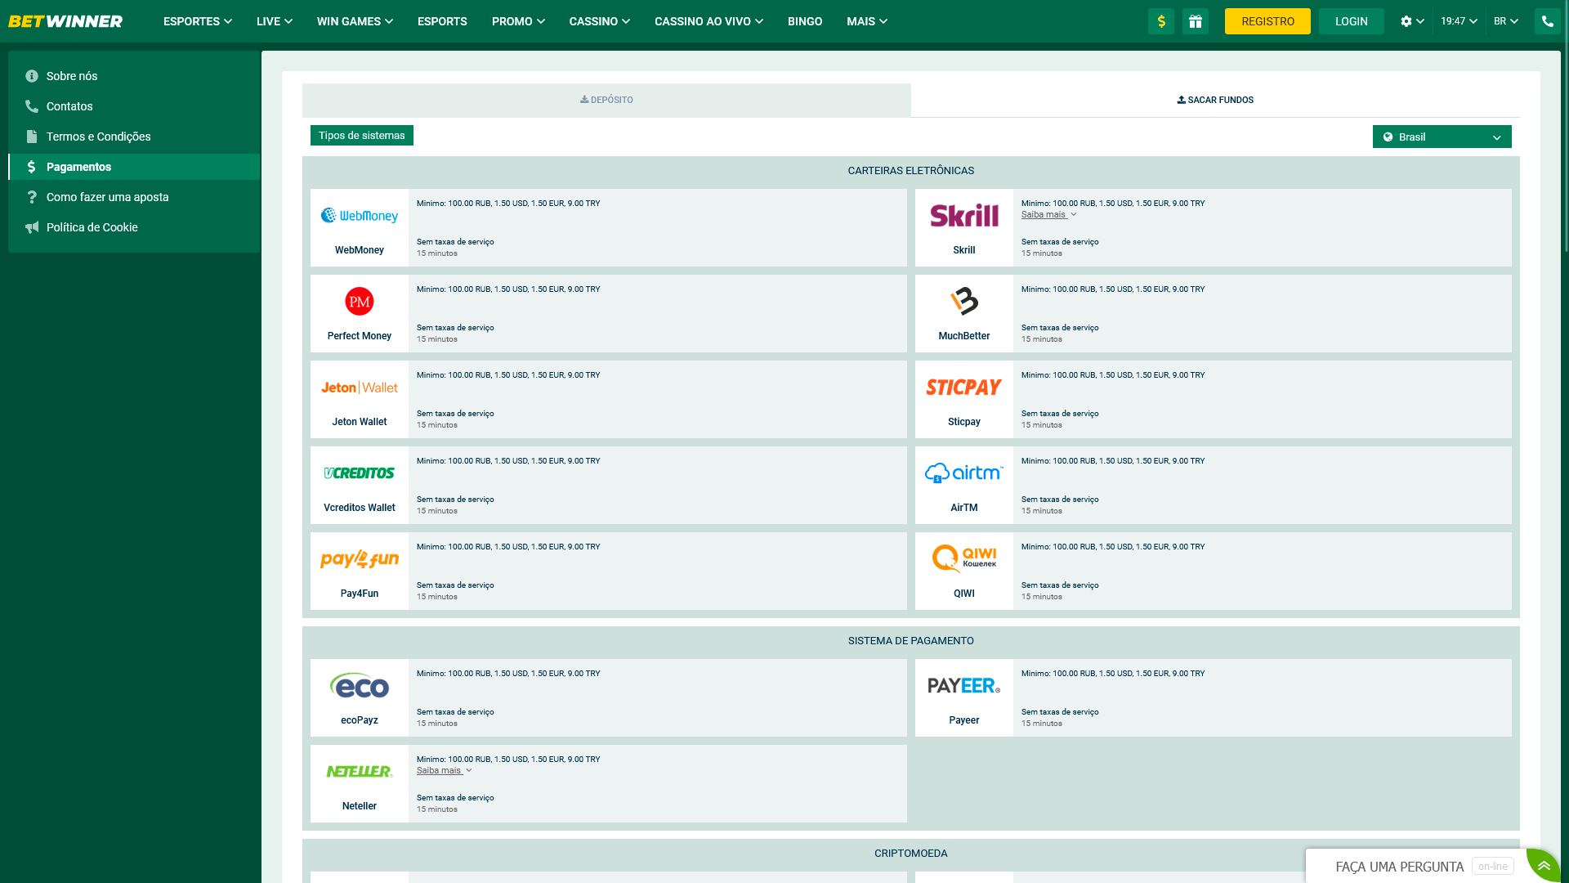Viewport: 1569px width, 883px height.
Task: Click REGISTRO button to register
Action: pyautogui.click(x=1267, y=20)
